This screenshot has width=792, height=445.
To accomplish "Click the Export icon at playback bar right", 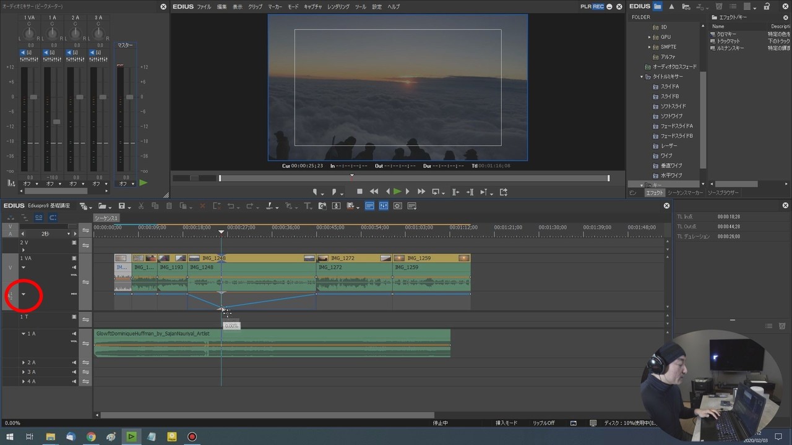I will 504,192.
